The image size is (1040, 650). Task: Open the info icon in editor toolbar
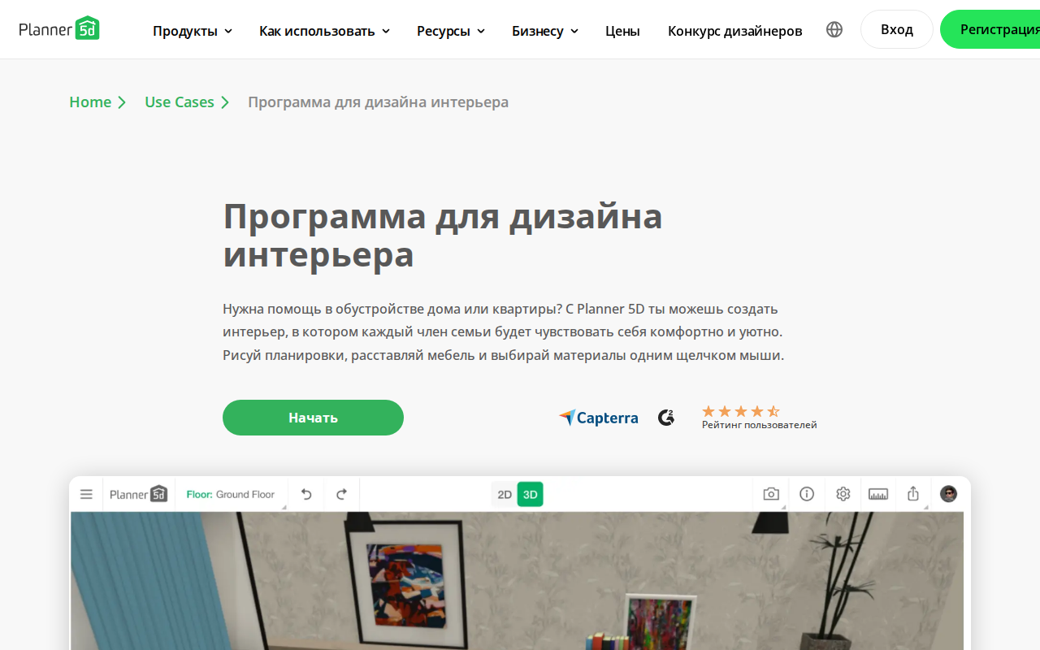[x=807, y=494]
